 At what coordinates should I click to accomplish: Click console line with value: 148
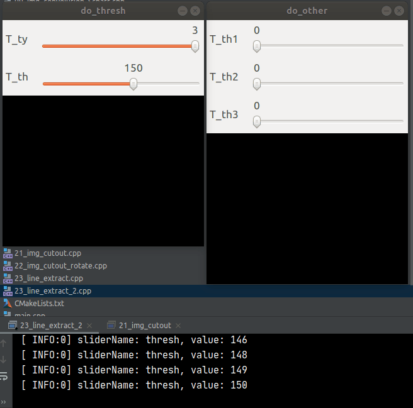(134, 355)
